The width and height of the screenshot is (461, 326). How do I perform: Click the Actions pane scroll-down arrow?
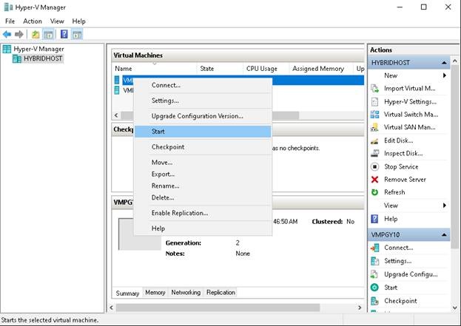(455, 308)
